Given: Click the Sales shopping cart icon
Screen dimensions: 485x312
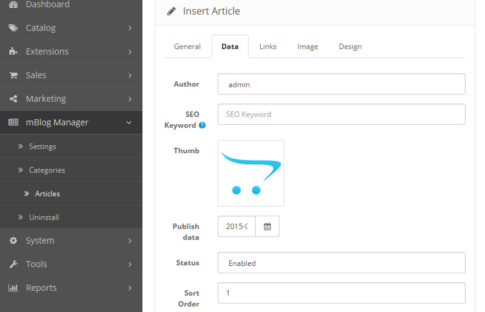Looking at the screenshot, I should click(x=13, y=75).
